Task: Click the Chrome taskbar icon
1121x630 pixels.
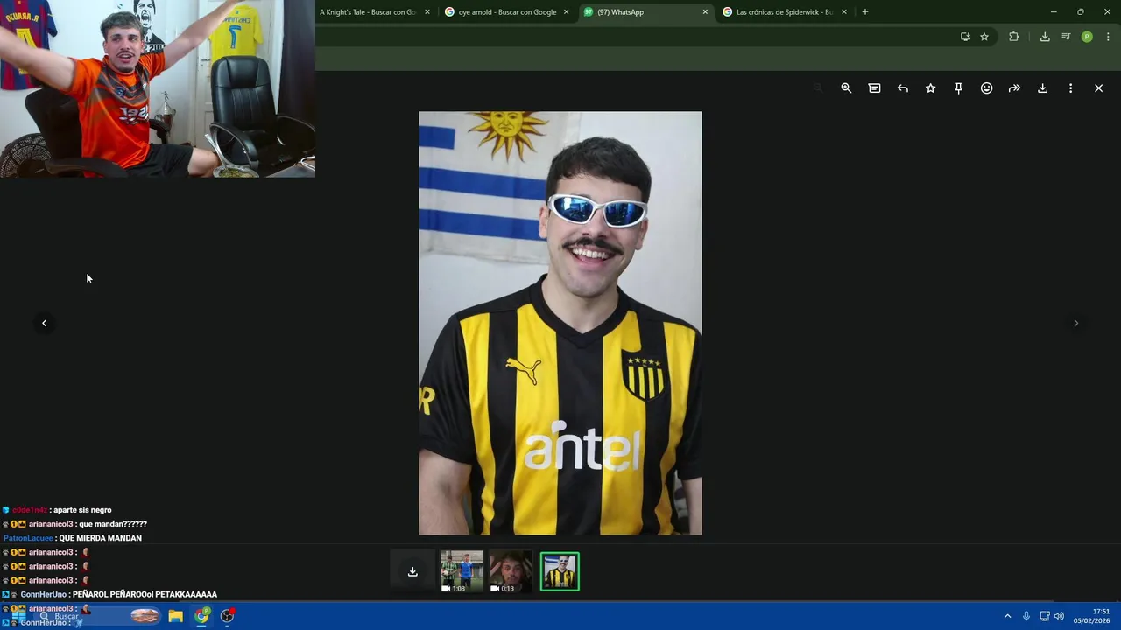Action: [x=202, y=616]
